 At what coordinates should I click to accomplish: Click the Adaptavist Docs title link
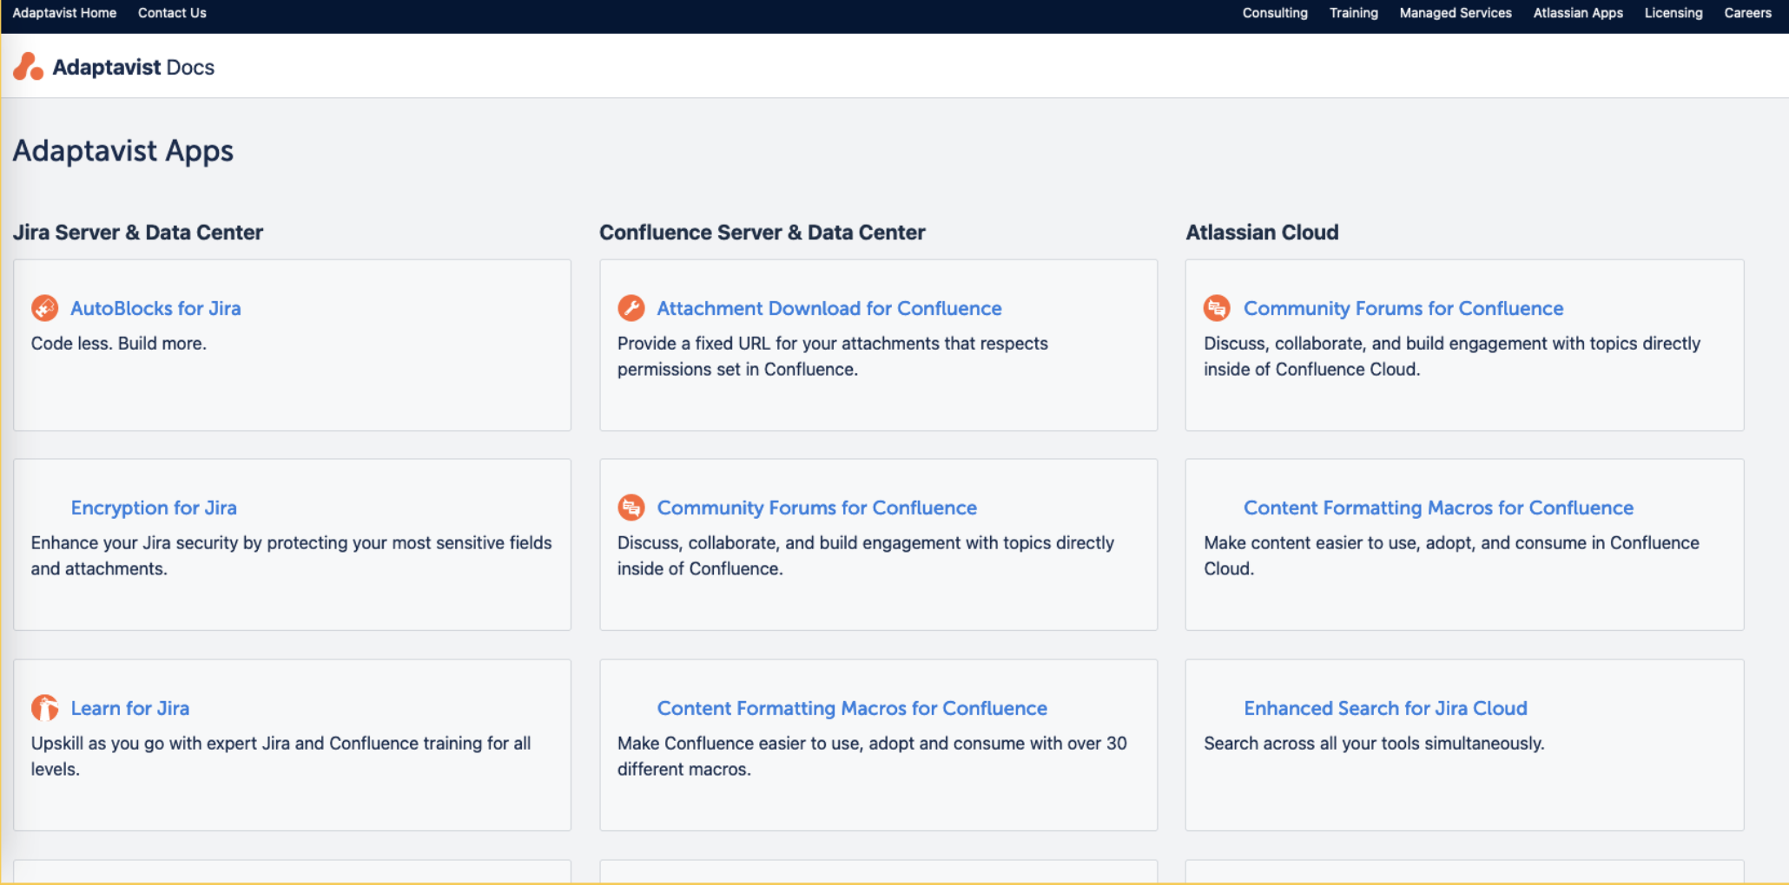click(x=134, y=67)
